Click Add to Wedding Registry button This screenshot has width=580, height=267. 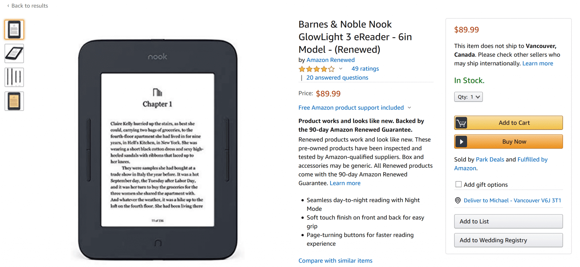pos(508,240)
